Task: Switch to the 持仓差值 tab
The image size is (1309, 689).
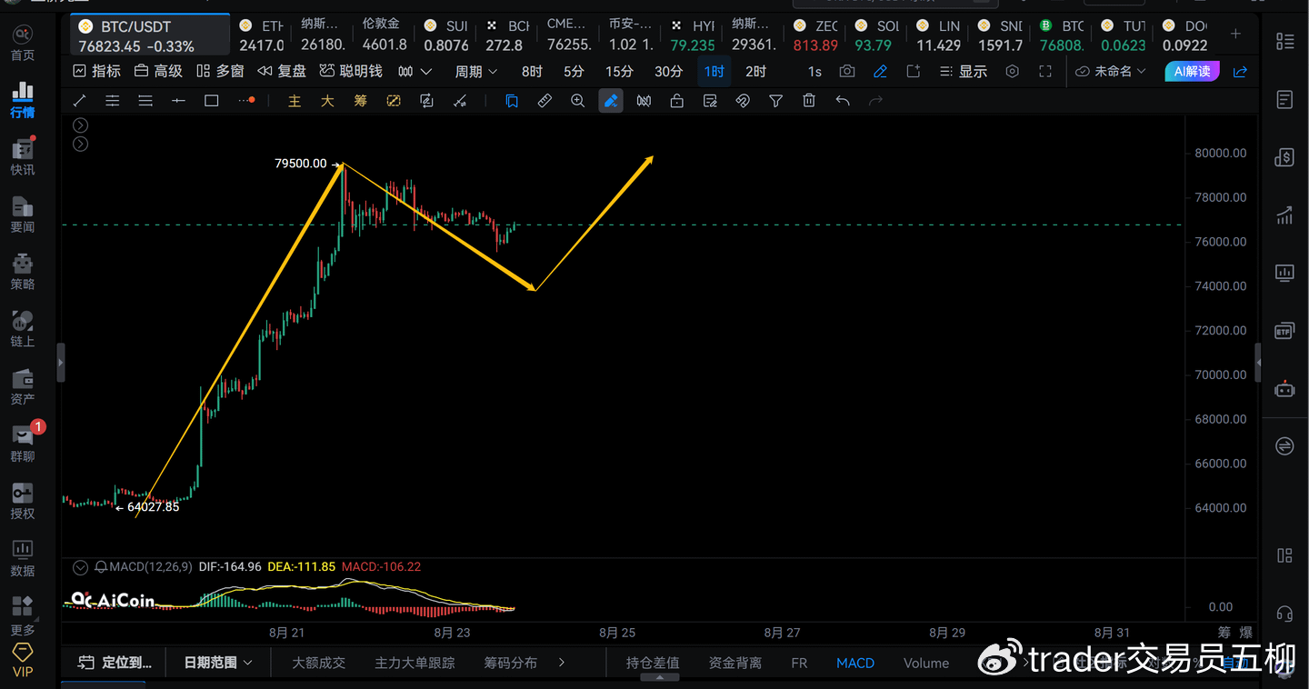Action: (x=653, y=663)
